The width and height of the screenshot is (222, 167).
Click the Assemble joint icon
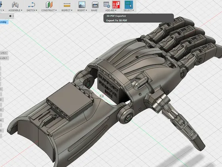tap(15, 5)
